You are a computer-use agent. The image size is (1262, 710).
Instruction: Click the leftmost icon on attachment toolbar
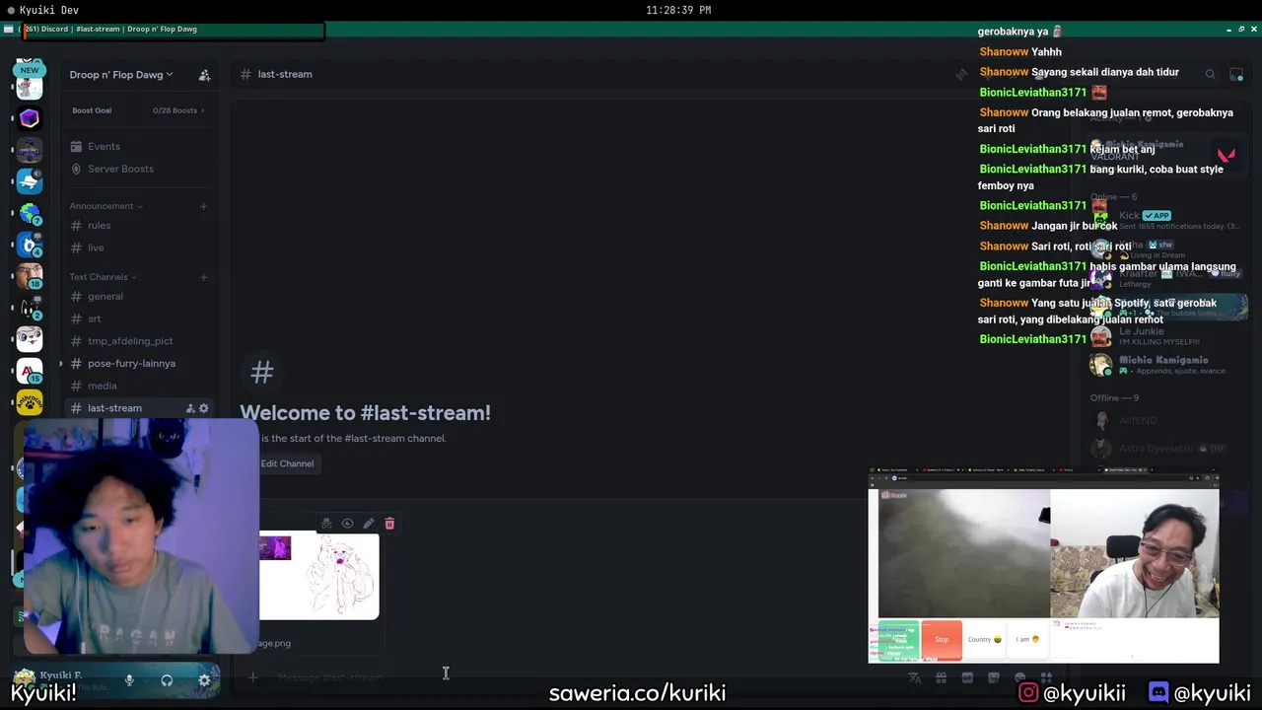point(326,524)
